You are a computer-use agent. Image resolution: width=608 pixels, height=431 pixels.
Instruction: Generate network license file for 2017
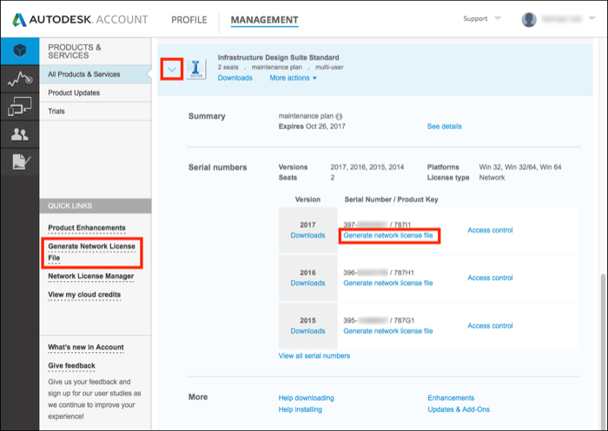point(388,235)
